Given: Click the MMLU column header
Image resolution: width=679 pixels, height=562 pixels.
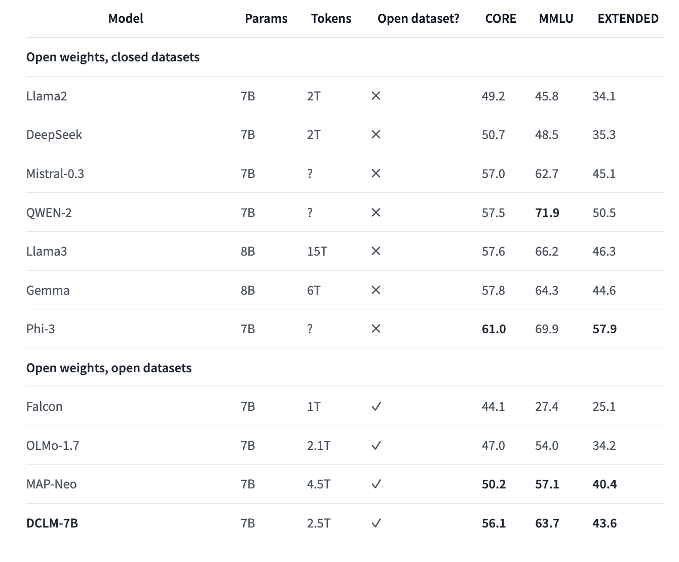Looking at the screenshot, I should (556, 19).
